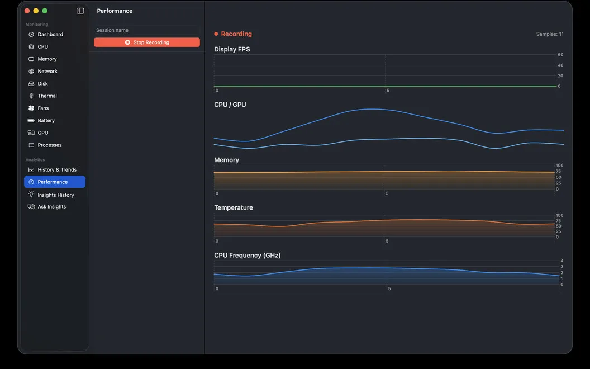Click the Display FPS chart title
Viewport: 590px width, 369px height.
pos(232,49)
